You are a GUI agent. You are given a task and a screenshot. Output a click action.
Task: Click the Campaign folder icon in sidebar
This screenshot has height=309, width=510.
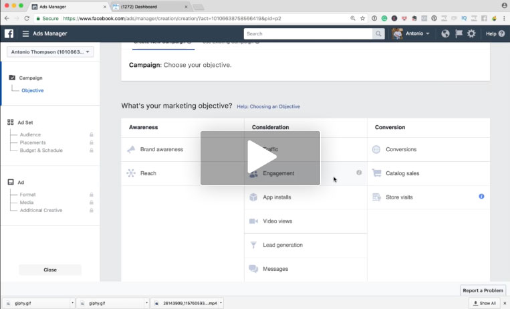click(12, 78)
